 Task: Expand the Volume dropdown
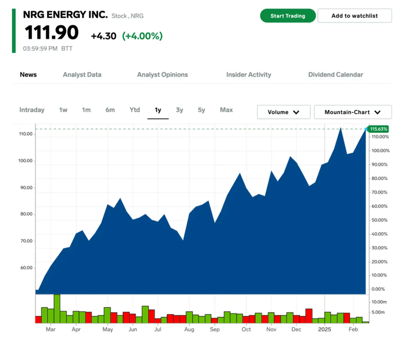pos(284,112)
